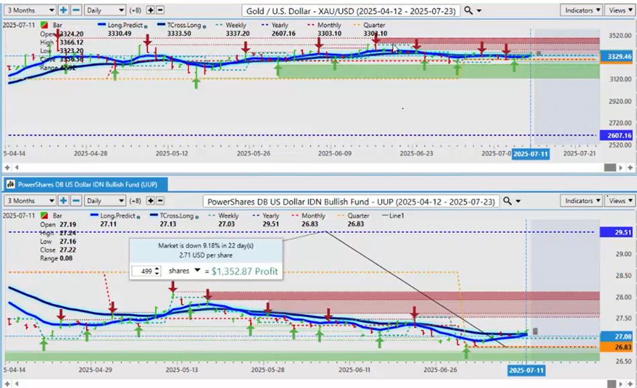Click the gold chart horizontal scrollbar thumb
Viewport: 637px width, 388px height.
(x=610, y=166)
